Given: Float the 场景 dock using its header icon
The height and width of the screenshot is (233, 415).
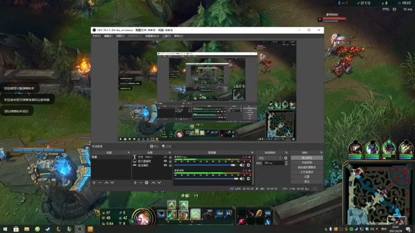Looking at the screenshot, I should pos(128,153).
